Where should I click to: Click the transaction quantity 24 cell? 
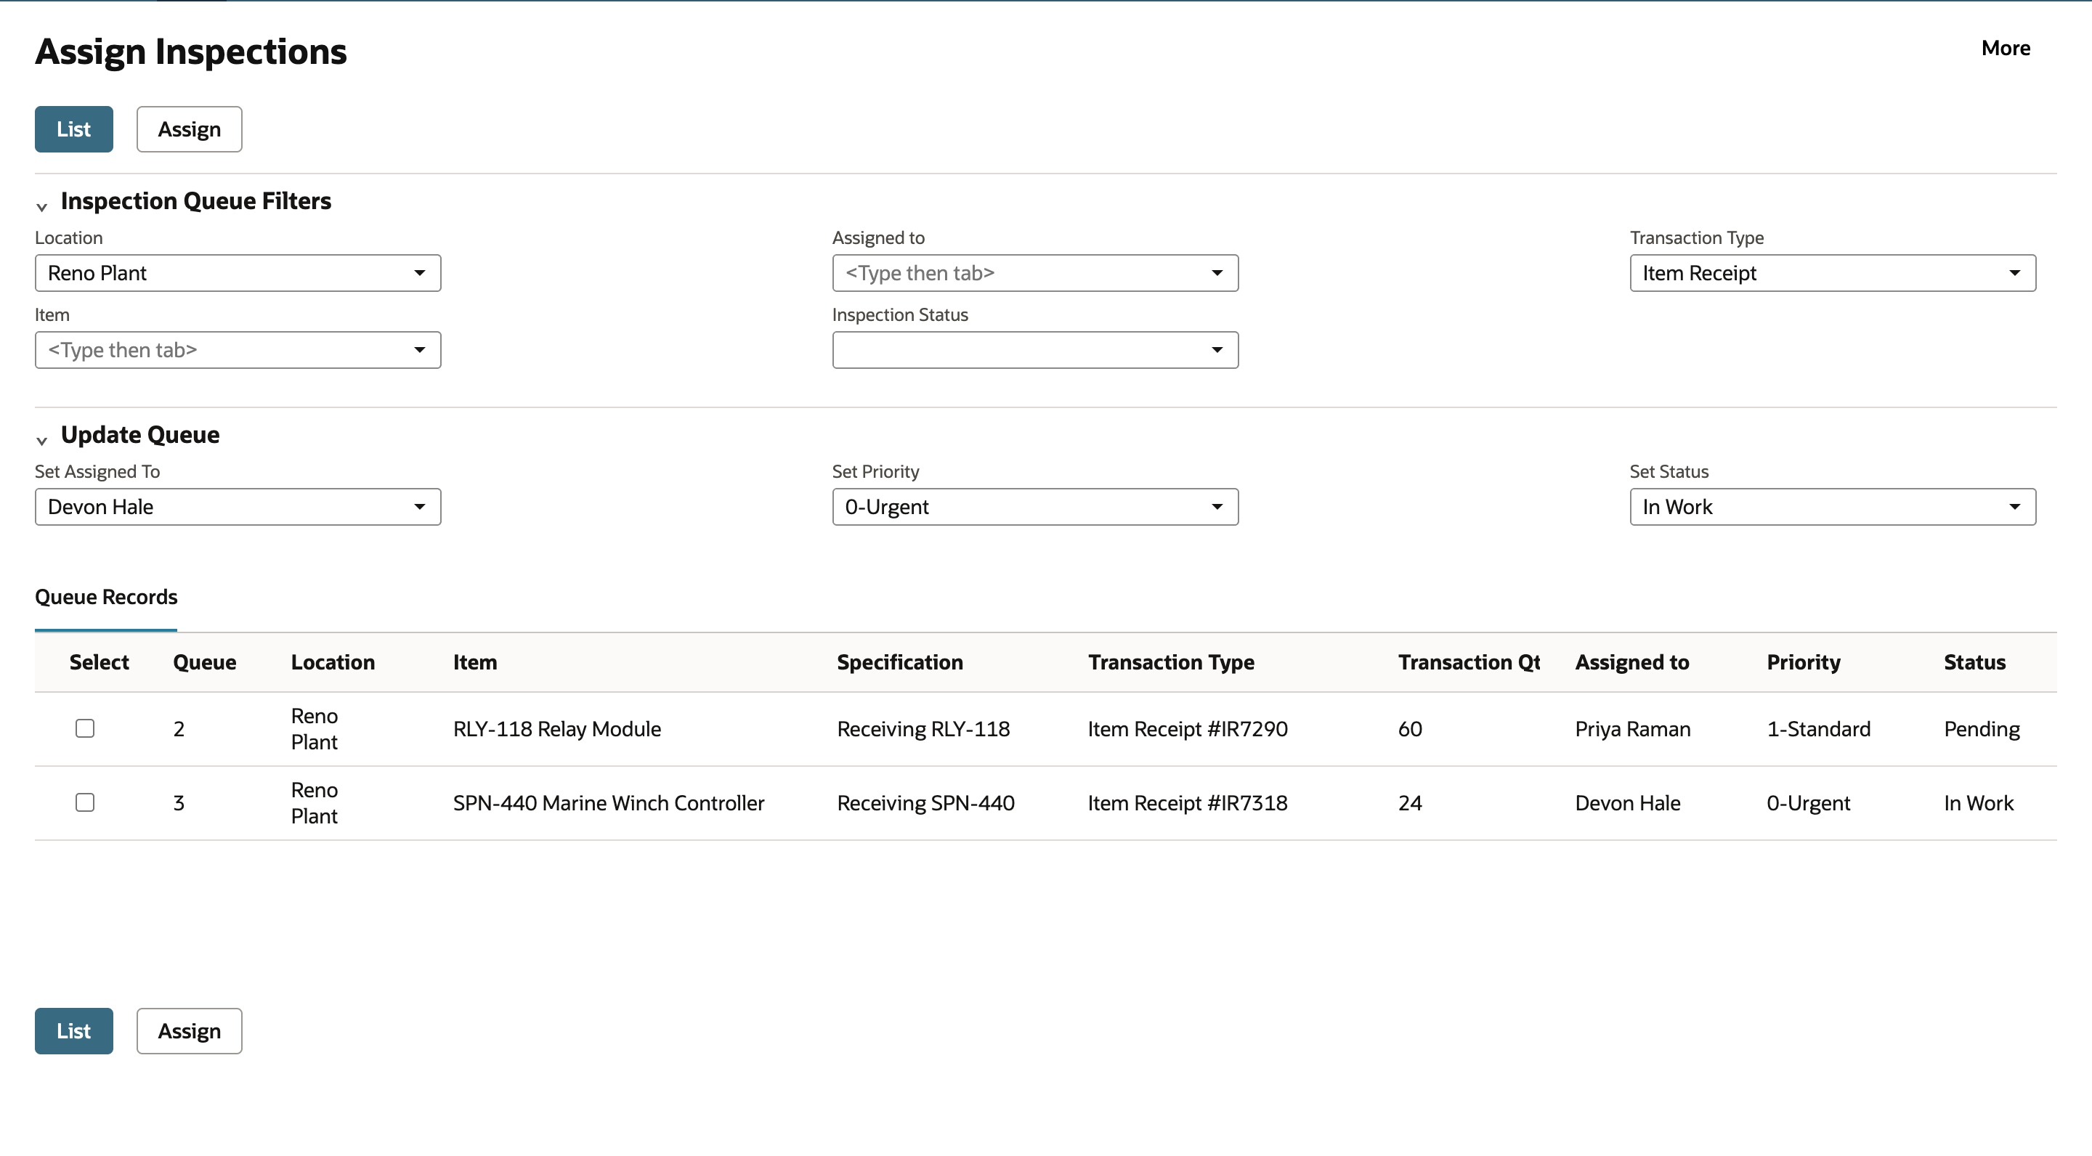1411,803
